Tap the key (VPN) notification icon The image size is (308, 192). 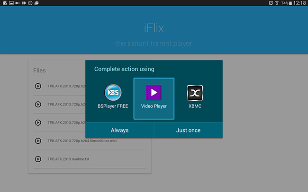18,3
